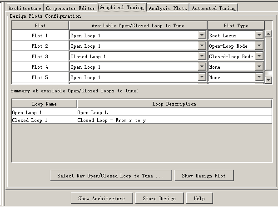278x207 pixels.
Task: Click the Loop Name column header
Action: point(44,104)
